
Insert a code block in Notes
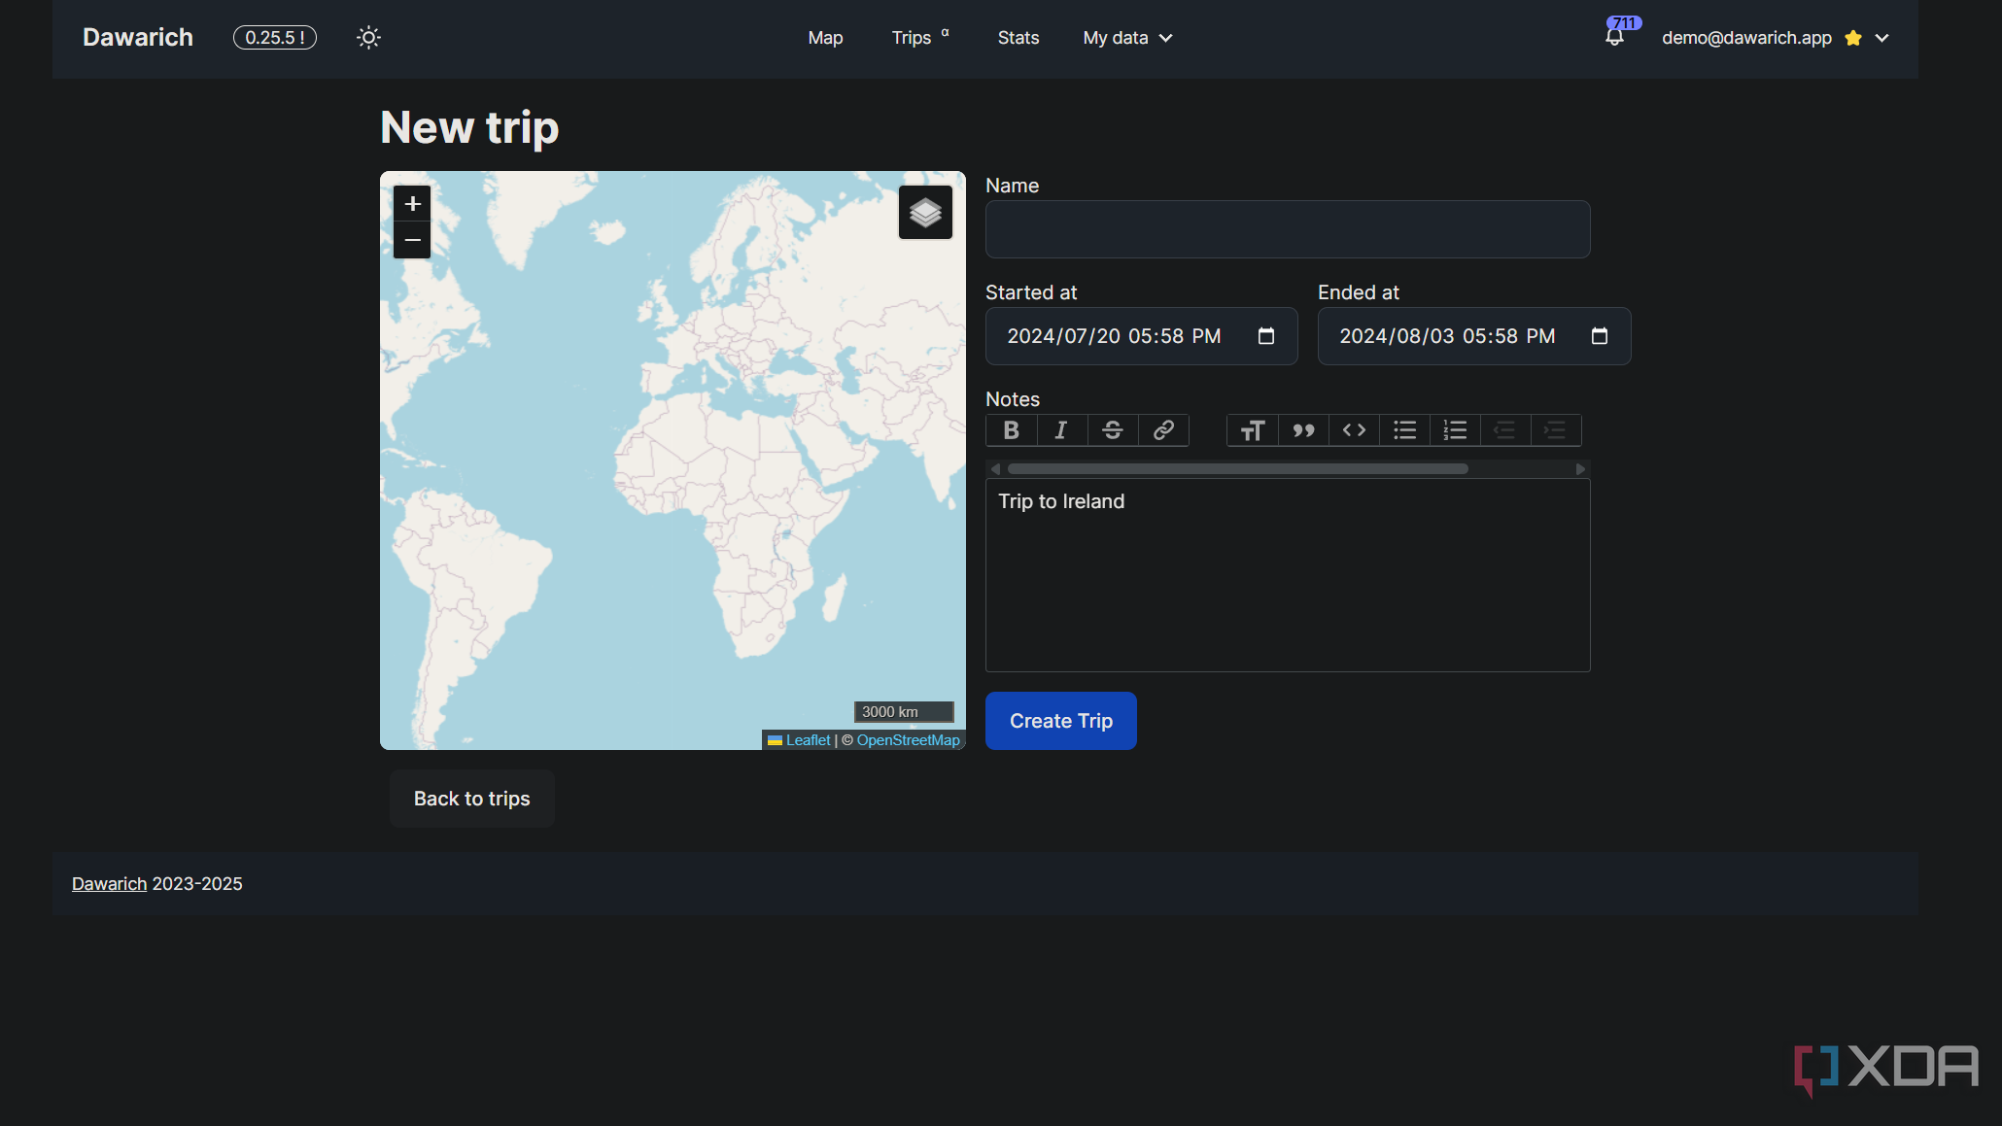[1354, 430]
